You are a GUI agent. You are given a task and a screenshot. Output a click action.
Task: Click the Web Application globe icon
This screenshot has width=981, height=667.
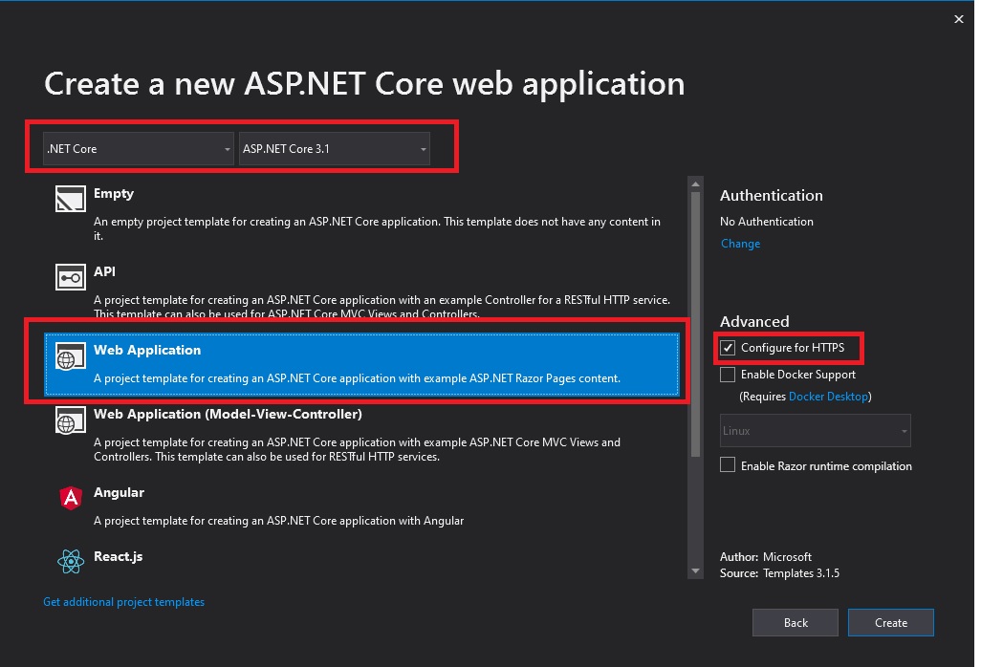[x=70, y=355]
